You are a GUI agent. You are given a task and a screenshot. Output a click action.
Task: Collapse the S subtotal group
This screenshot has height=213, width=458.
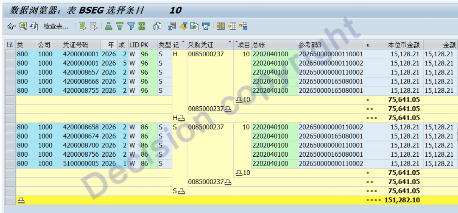tap(182, 191)
